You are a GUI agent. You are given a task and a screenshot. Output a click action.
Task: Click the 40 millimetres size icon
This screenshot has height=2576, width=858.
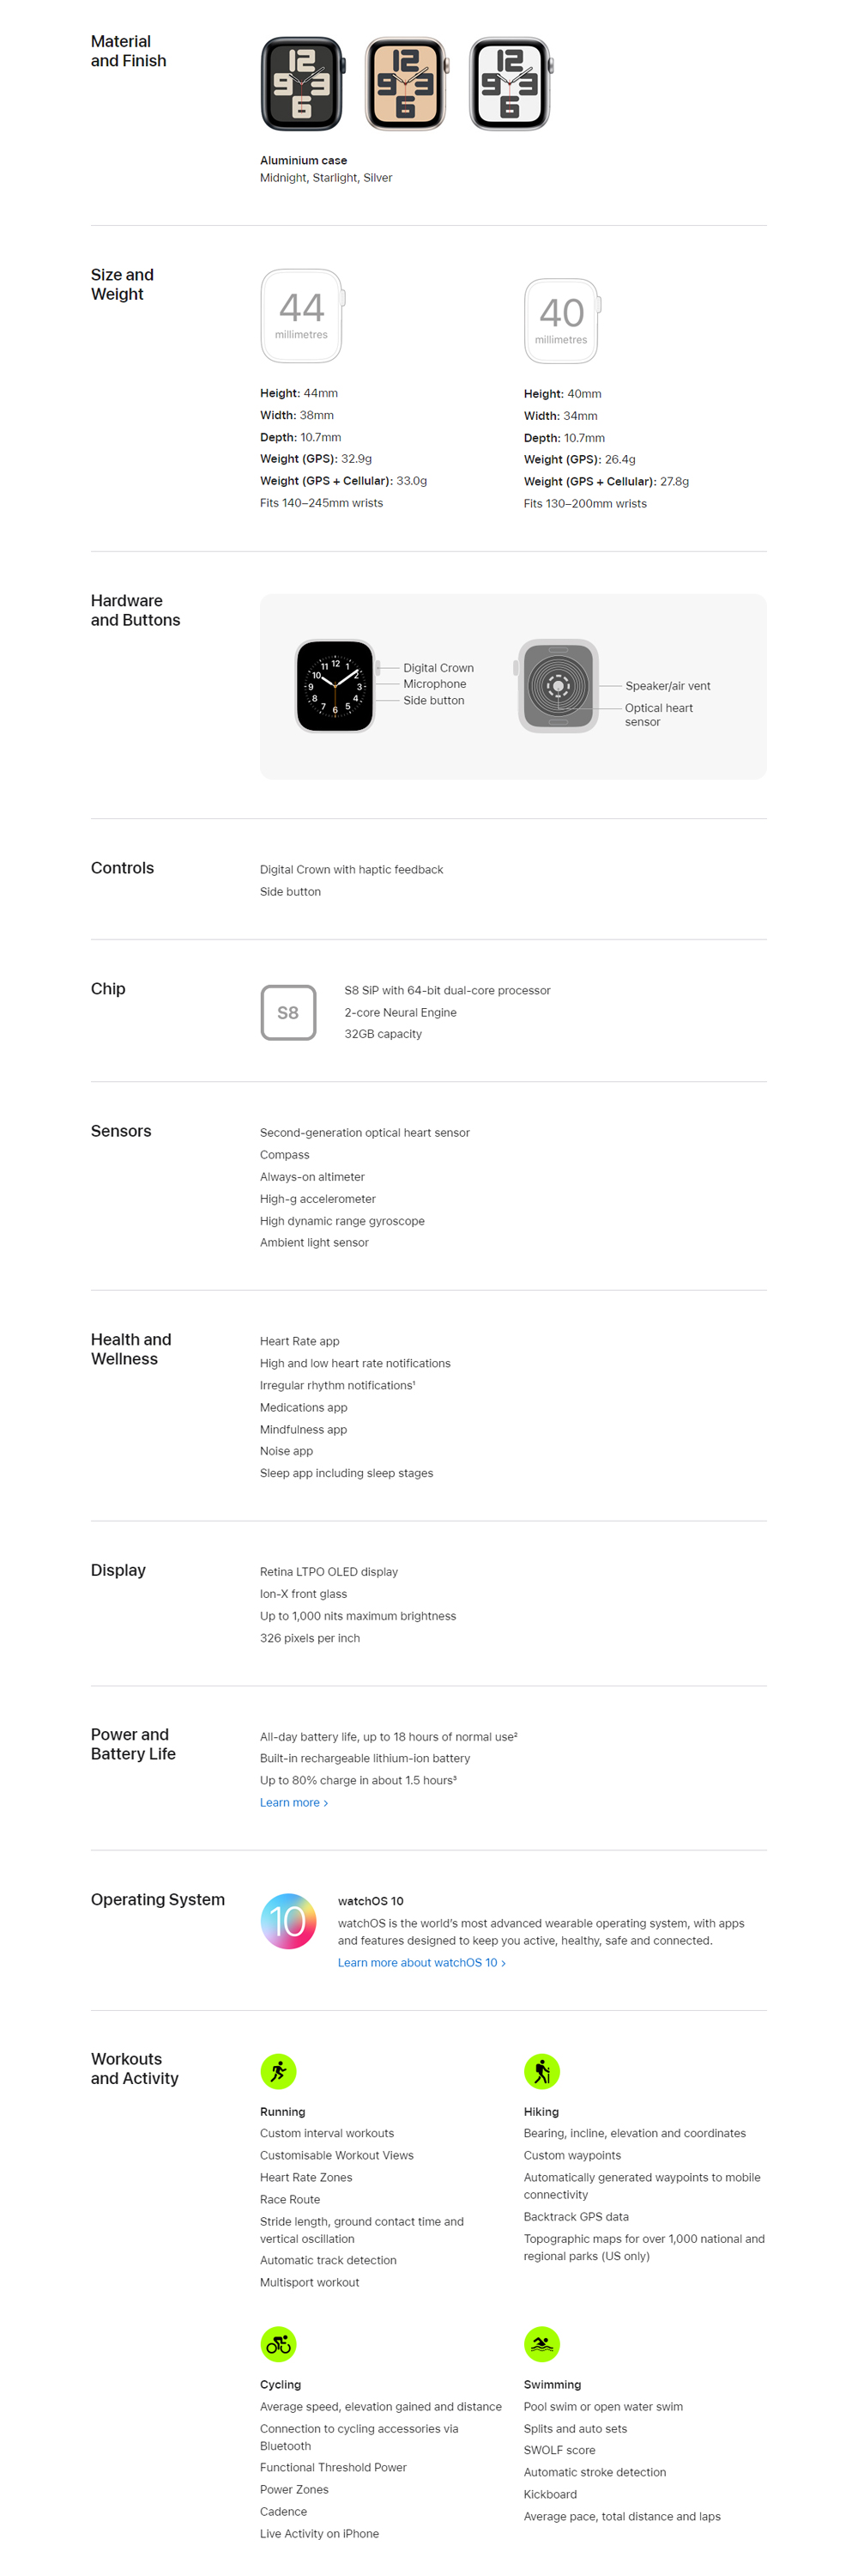[x=561, y=321]
